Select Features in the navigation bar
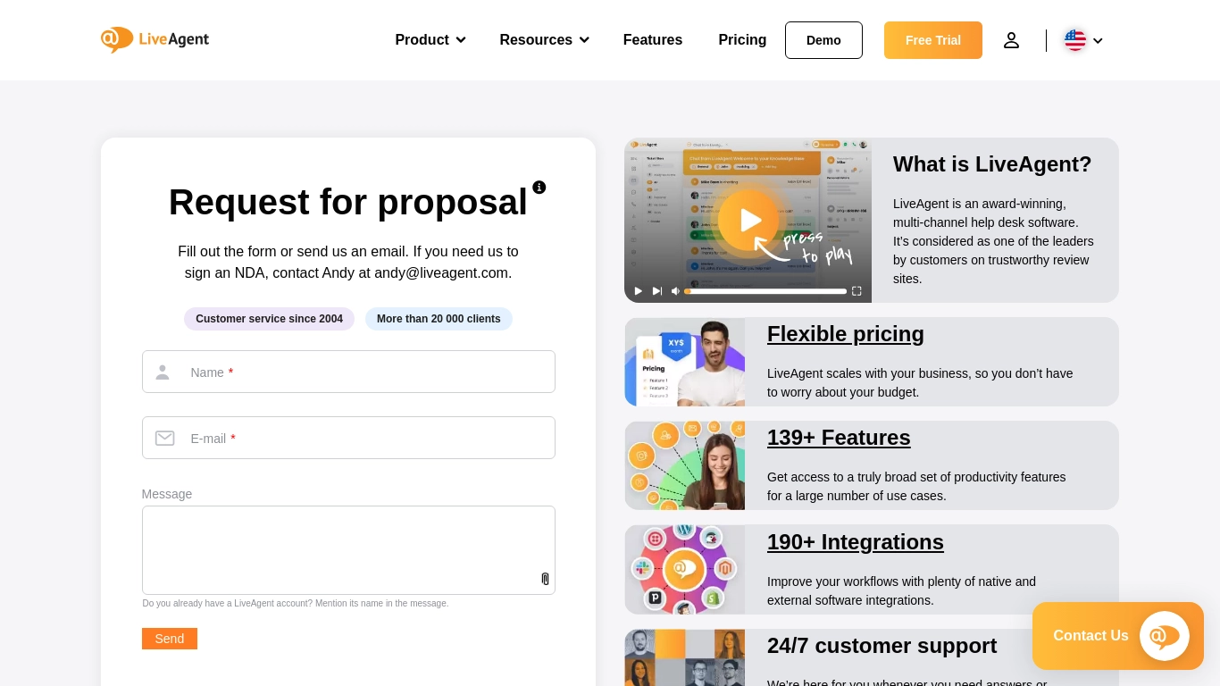This screenshot has width=1220, height=686. click(652, 39)
